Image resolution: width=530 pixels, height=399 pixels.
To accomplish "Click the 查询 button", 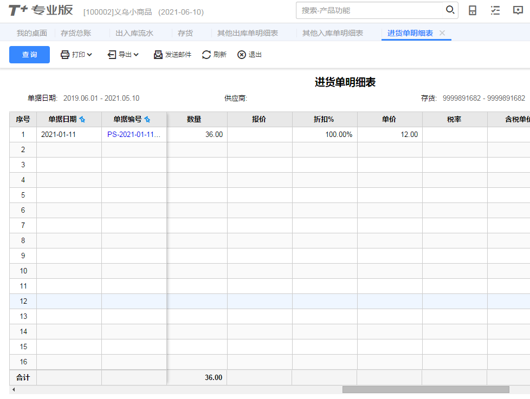I will [29, 55].
